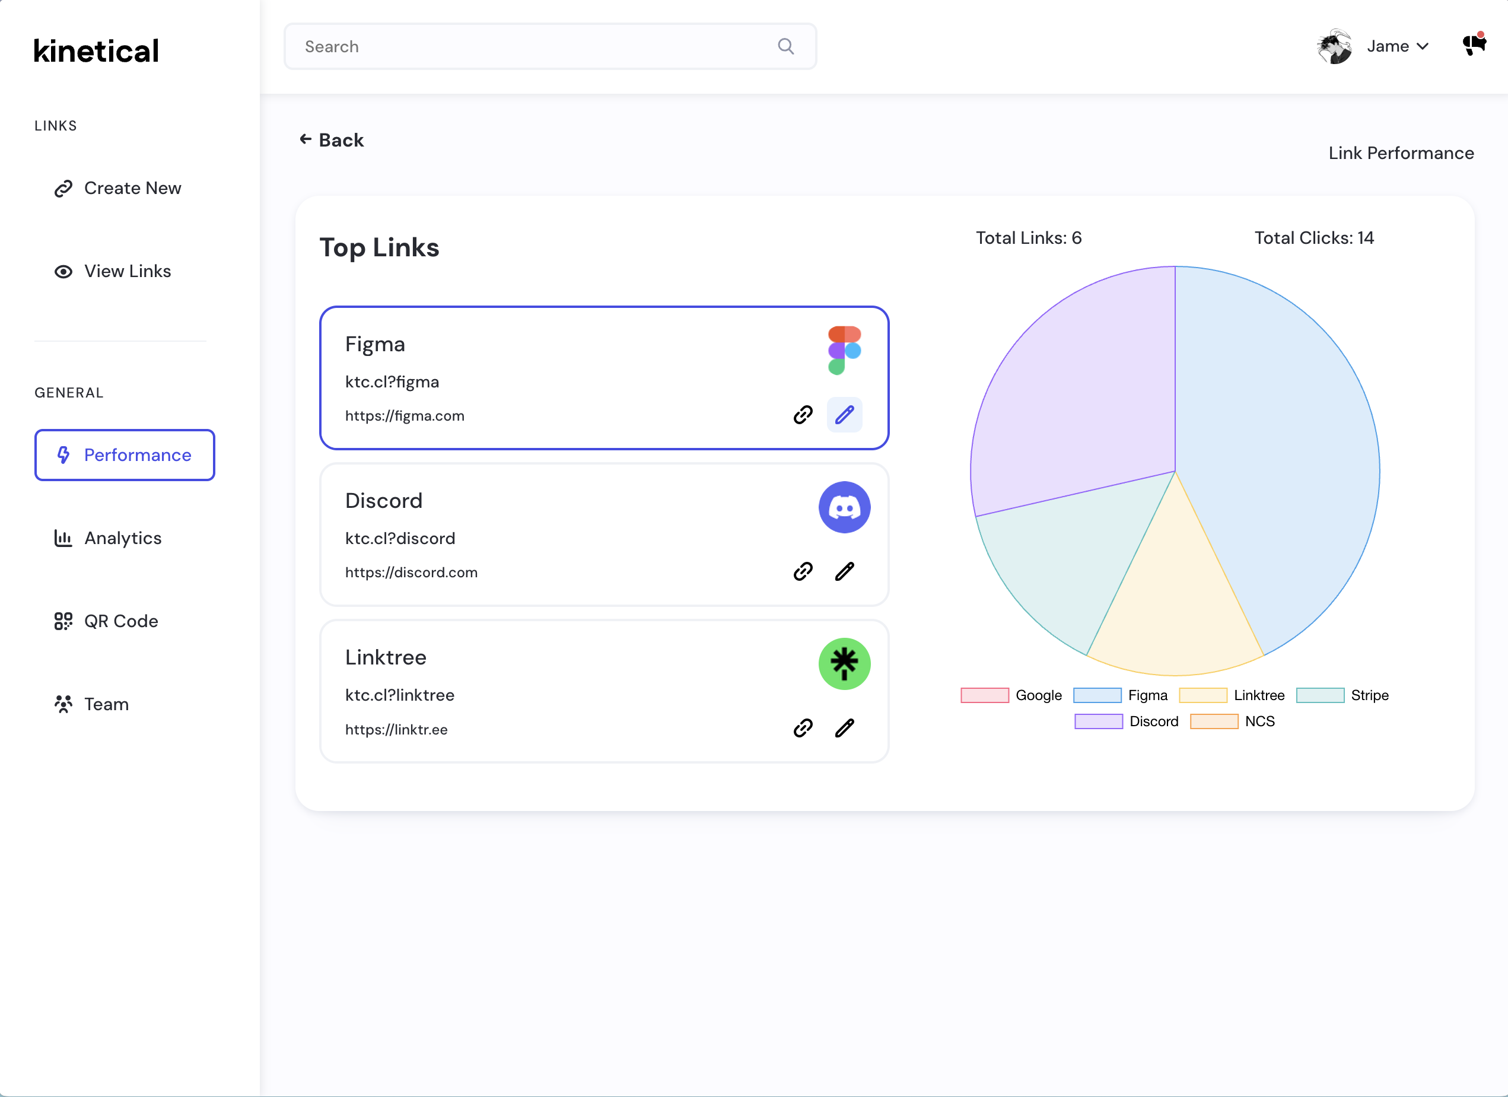Click the Performance lightning icon
The height and width of the screenshot is (1097, 1508).
(63, 454)
